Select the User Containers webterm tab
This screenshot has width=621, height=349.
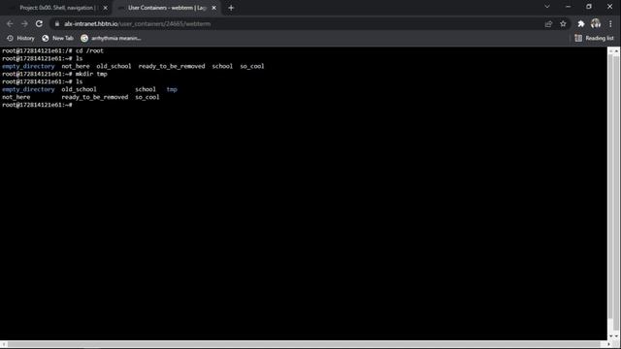click(x=166, y=8)
